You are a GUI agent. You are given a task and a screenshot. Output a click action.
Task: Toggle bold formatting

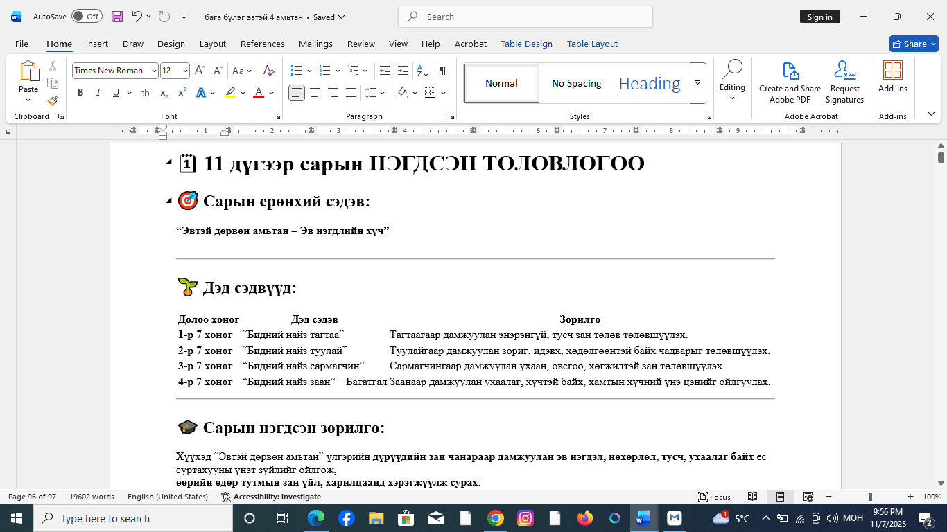[x=80, y=91]
